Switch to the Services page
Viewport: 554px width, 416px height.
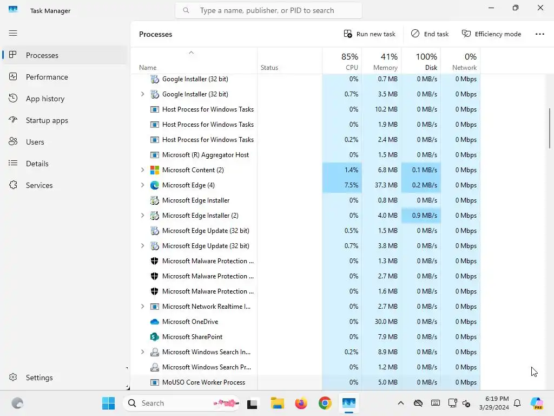(65, 185)
